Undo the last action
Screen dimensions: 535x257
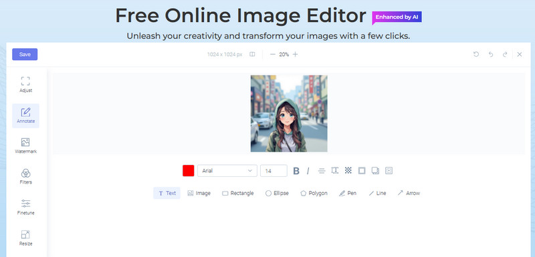pos(491,55)
